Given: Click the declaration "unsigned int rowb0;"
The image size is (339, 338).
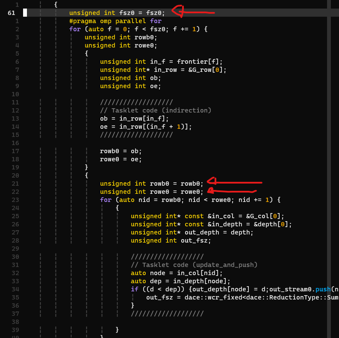Looking at the screenshot, I should [x=121, y=37].
